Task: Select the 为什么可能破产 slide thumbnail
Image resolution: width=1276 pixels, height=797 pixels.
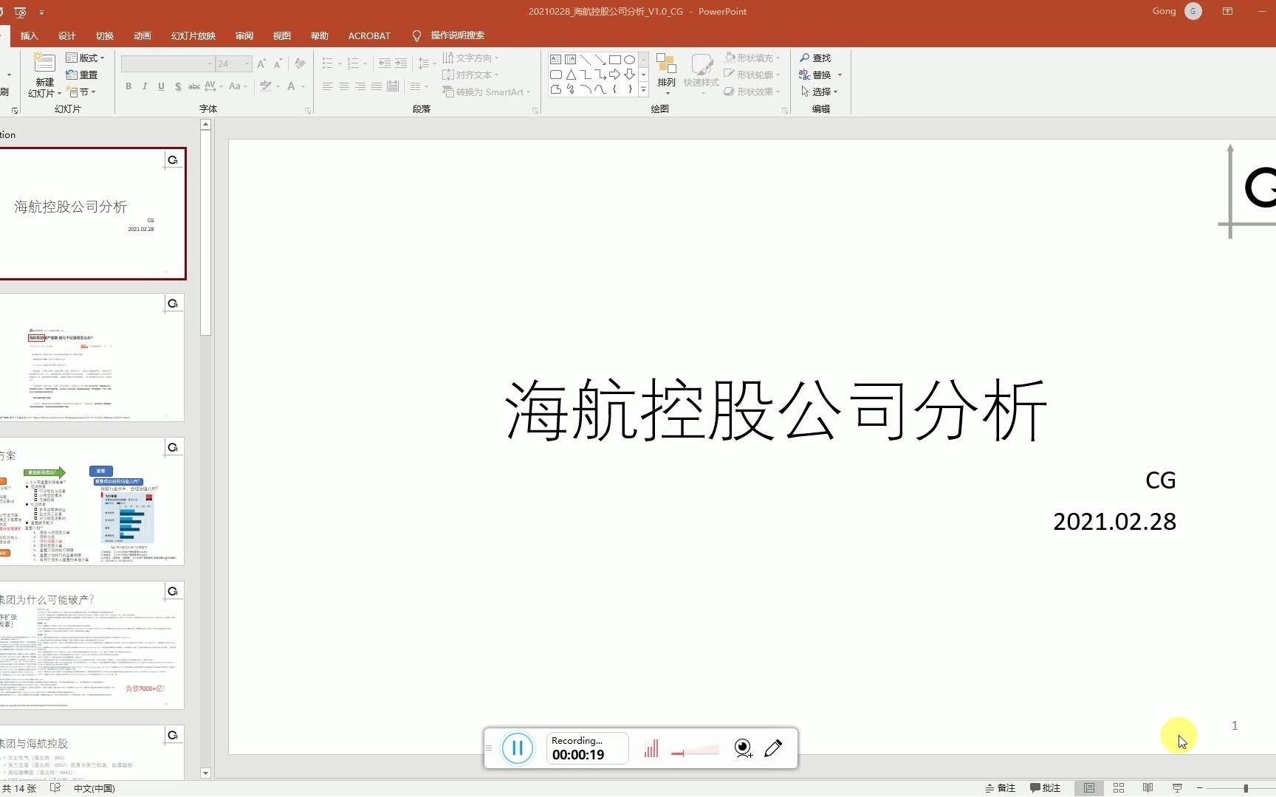Action: [x=91, y=646]
